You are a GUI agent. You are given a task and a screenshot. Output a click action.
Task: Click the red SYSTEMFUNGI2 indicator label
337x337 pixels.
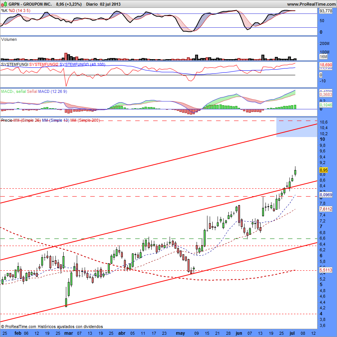coord(44,64)
